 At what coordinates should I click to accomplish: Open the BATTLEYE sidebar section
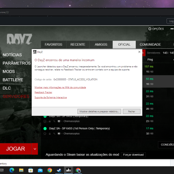coord(13,80)
